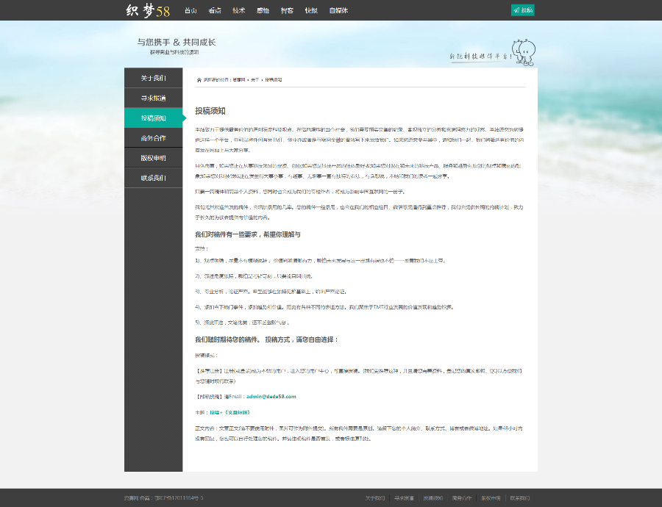Click the 织梦网 breadcrumb link
662x507 pixels.
point(239,79)
